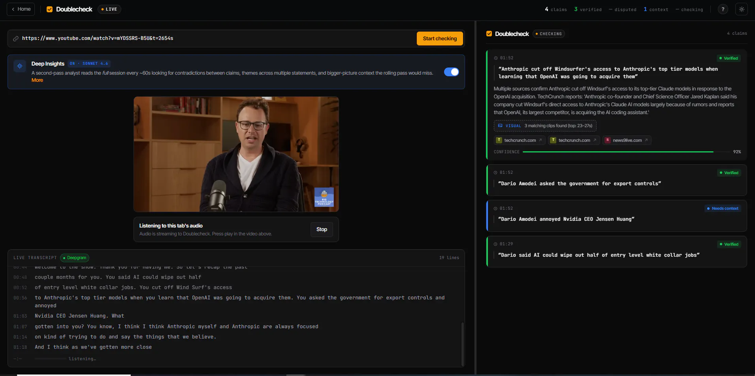The height and width of the screenshot is (376, 755).
Task: Click the "Listening to this tab's audio" heading
Action: (171, 226)
